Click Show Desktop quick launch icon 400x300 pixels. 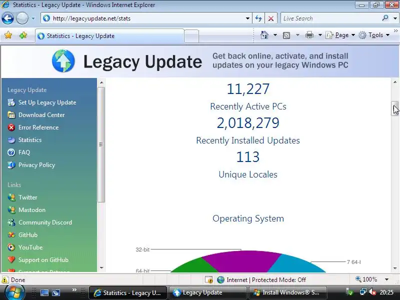click(44, 292)
